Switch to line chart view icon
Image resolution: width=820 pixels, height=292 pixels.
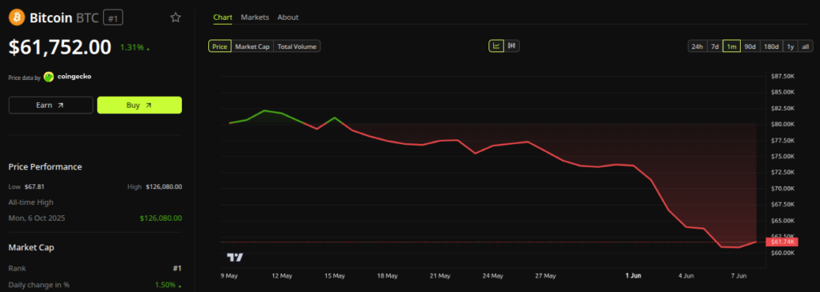pos(496,46)
